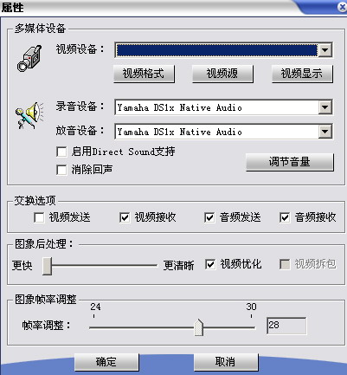Enable 启用Direct Sound支持 checkbox

point(61,152)
